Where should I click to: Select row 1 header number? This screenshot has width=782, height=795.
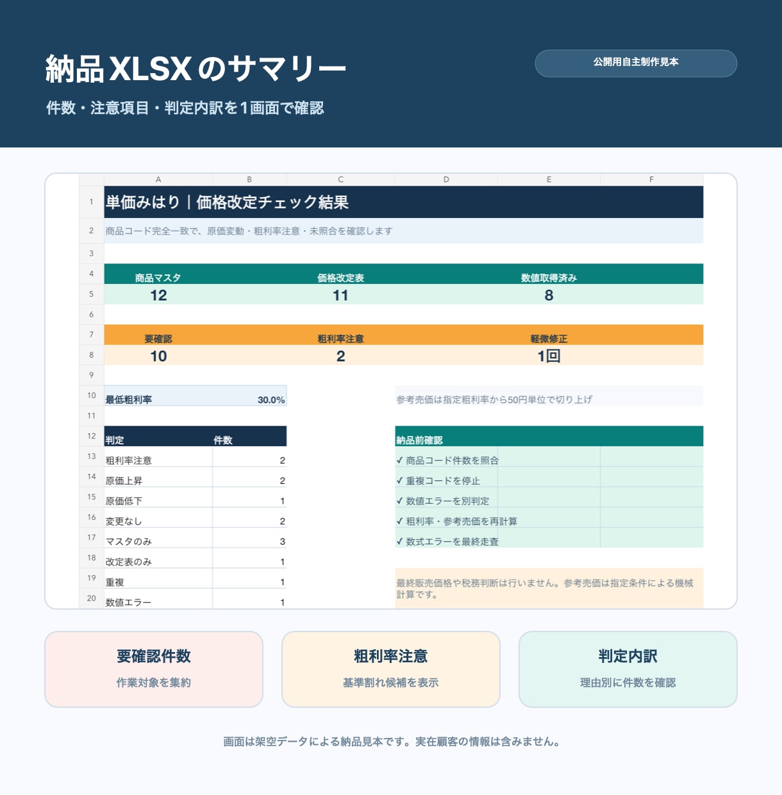coord(92,202)
